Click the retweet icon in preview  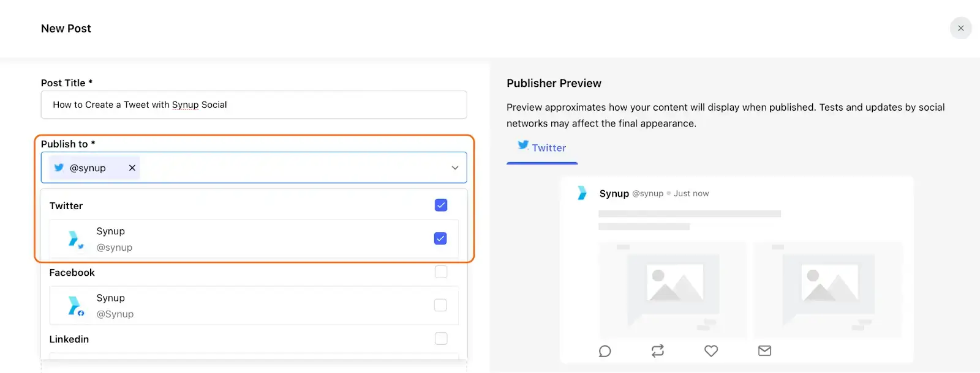tap(658, 351)
